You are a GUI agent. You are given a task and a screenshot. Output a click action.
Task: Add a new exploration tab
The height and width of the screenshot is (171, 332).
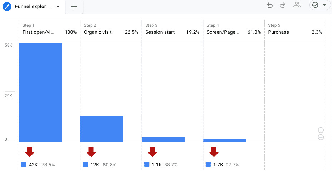(x=74, y=7)
